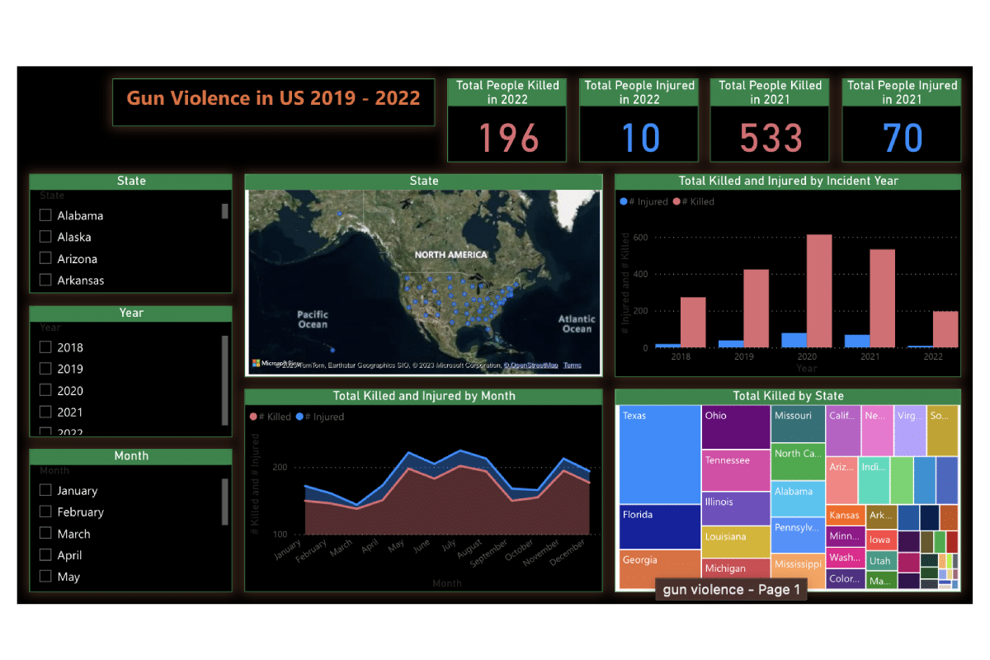The image size is (990, 660).
Task: Click the Microsoft Bing logo on the map
Action: pos(265,361)
